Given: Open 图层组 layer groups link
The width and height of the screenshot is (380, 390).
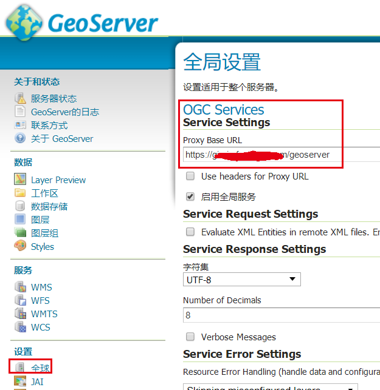Looking at the screenshot, I should [44, 233].
